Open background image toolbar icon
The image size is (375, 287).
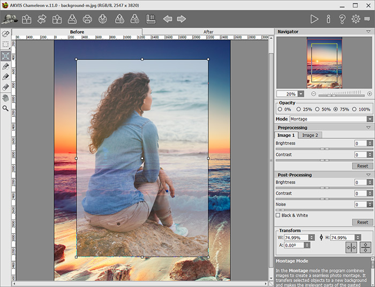(27, 19)
